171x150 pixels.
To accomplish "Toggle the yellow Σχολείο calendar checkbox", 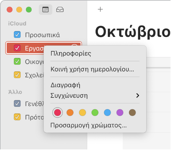I will click(x=17, y=75).
